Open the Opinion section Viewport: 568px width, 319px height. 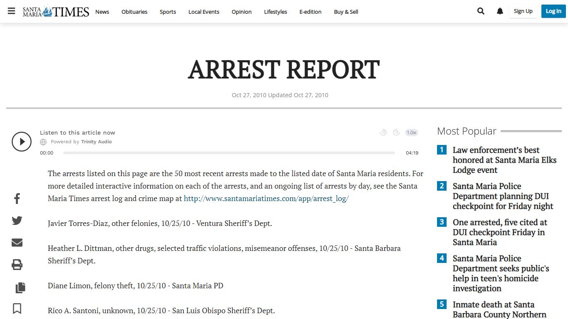point(242,12)
